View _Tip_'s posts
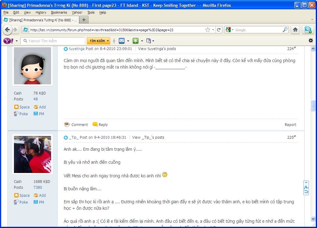 coord(148,137)
